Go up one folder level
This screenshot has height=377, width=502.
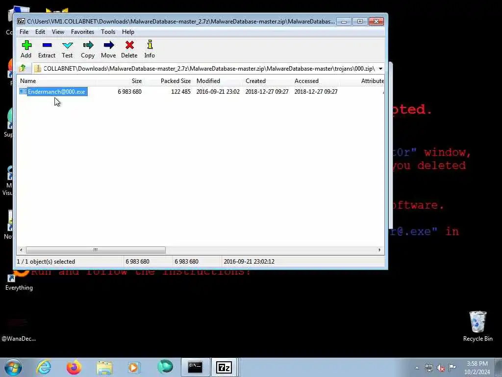23,68
